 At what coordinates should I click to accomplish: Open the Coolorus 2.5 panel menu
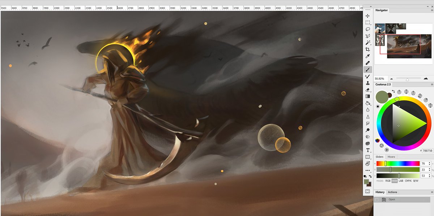431,84
